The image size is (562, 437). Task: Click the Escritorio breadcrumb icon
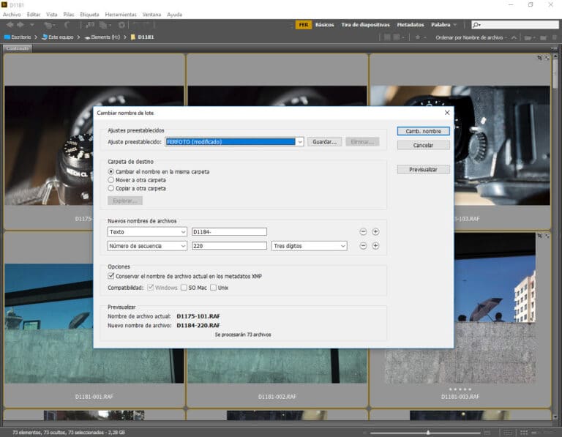7,37
